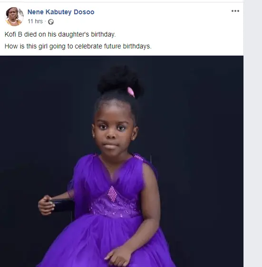Click the 'Kofi B died' text line
This screenshot has width=262, height=267.
coord(60,34)
